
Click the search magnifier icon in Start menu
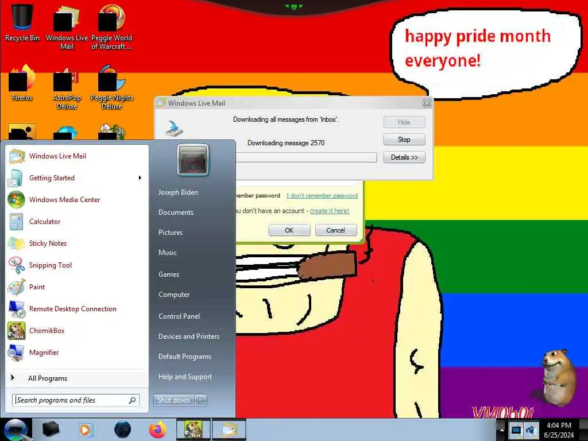click(x=133, y=400)
